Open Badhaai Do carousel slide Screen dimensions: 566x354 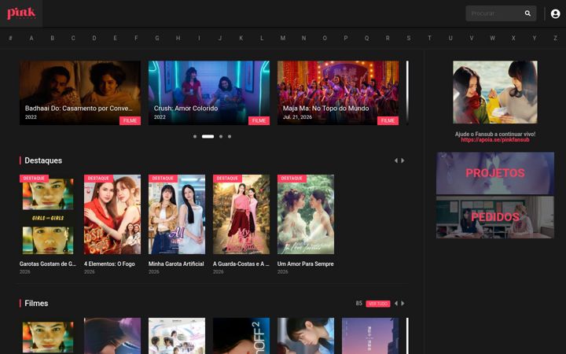click(x=80, y=93)
